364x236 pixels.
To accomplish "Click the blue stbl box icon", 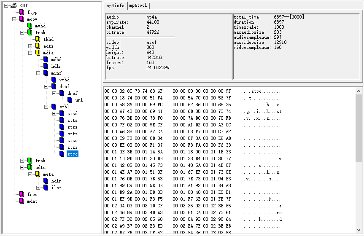I will click(x=54, y=107).
